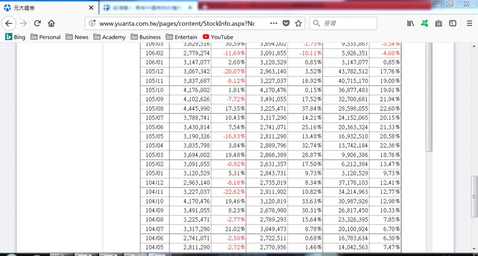Toggle the sidebar view icon

[x=453, y=23]
